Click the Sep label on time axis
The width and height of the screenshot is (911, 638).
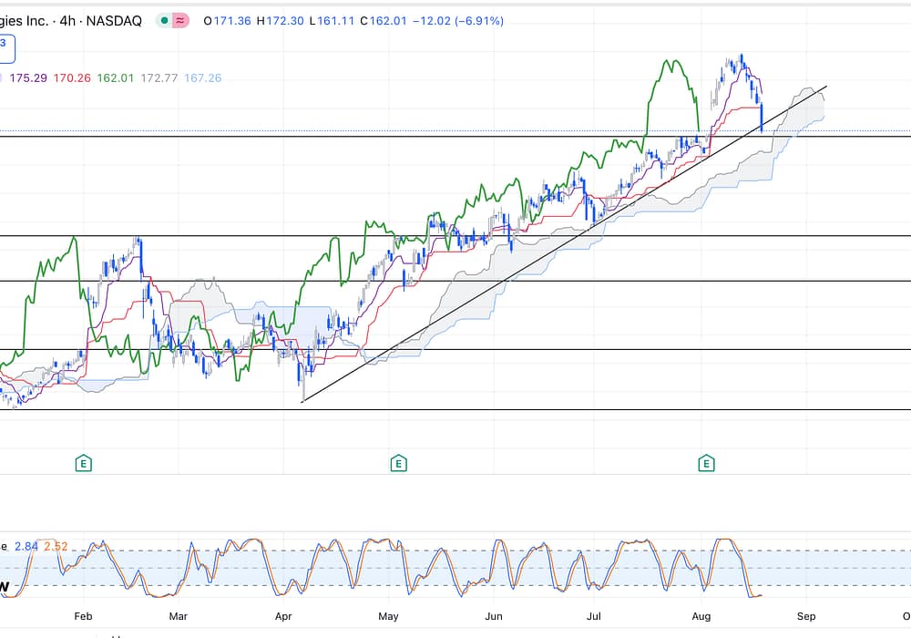tap(805, 616)
